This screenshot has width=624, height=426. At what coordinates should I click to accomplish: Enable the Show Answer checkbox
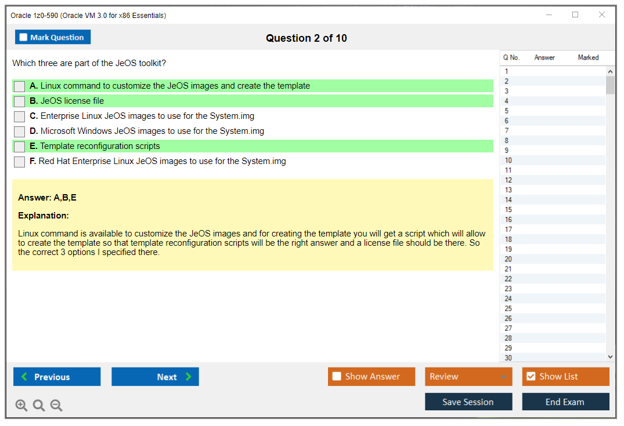337,377
